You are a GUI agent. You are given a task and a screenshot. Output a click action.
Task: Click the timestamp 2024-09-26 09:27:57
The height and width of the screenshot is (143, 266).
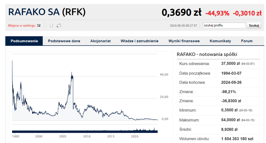pos(184,26)
